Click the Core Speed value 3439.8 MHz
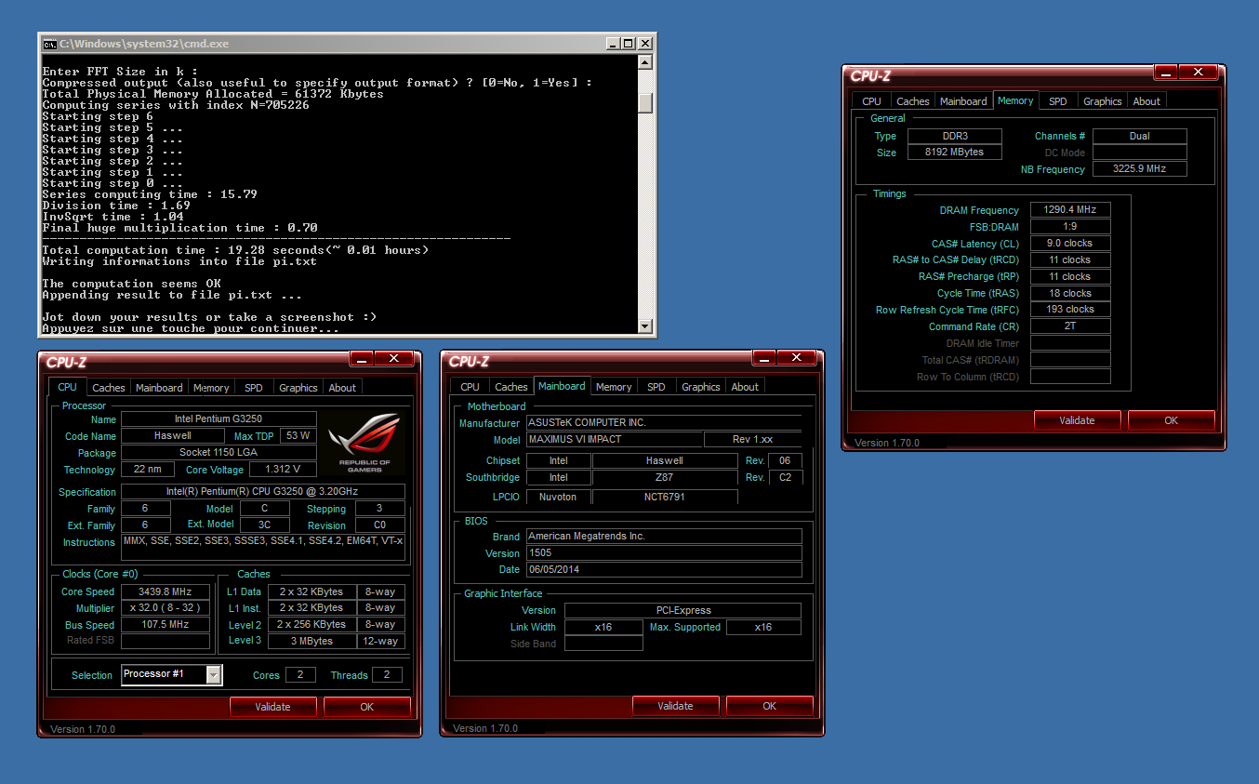This screenshot has height=784, width=1259. (165, 591)
